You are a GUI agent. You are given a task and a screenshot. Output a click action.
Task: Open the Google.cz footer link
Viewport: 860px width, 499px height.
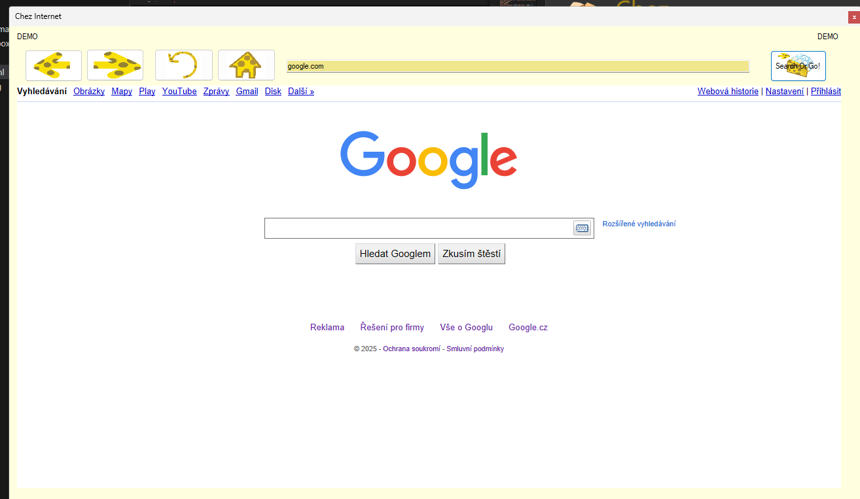click(x=528, y=328)
